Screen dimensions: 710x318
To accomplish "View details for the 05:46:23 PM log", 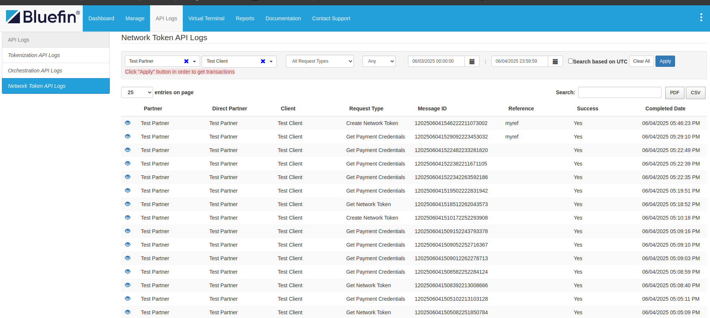I will click(x=127, y=123).
